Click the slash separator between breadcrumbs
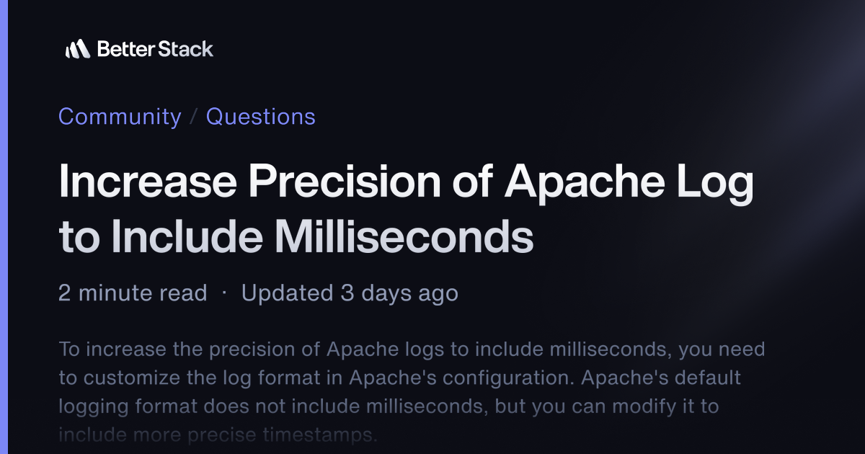The image size is (865, 454). [x=193, y=117]
